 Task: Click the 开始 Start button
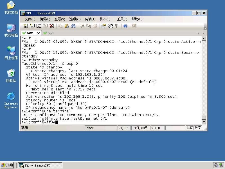pos(7,165)
